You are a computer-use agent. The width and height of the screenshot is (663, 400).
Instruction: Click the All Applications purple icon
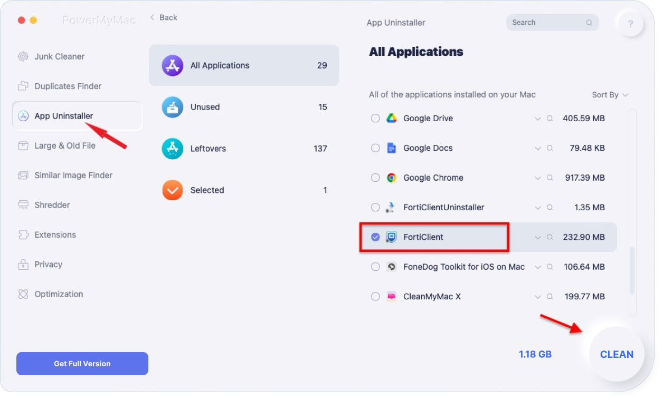(x=173, y=65)
